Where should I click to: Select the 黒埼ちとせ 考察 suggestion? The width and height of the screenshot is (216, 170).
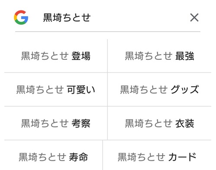pyautogui.click(x=56, y=123)
